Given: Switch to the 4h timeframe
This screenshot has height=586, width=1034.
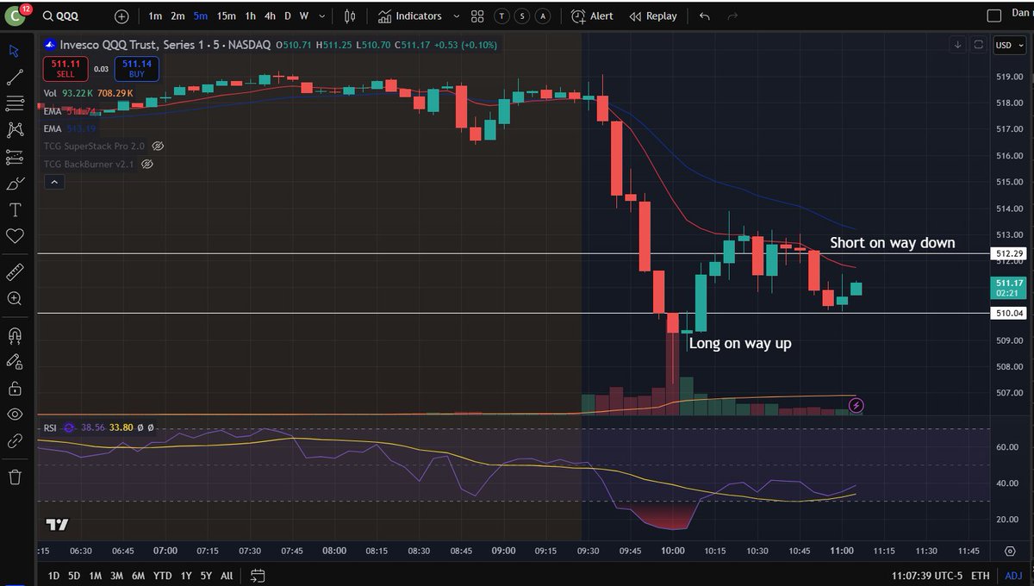Looking at the screenshot, I should [271, 16].
